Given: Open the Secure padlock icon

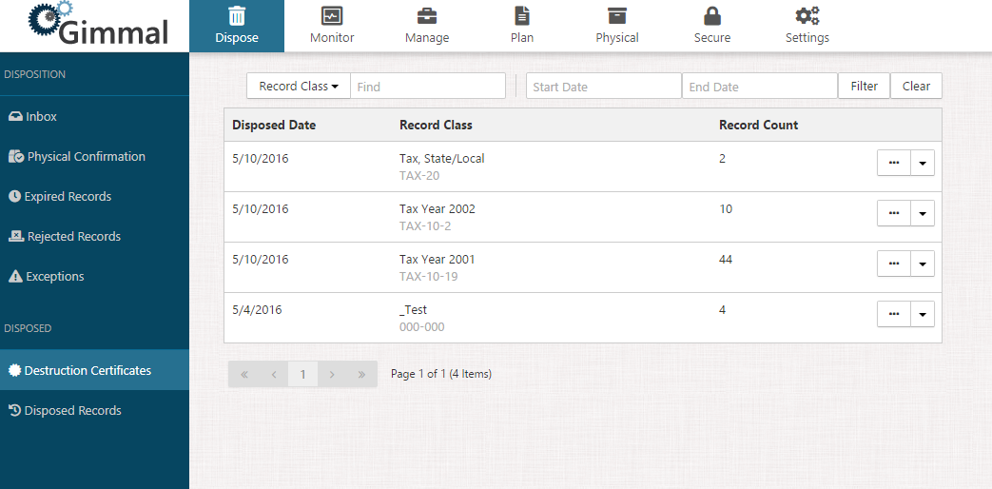Looking at the screenshot, I should coord(712,16).
